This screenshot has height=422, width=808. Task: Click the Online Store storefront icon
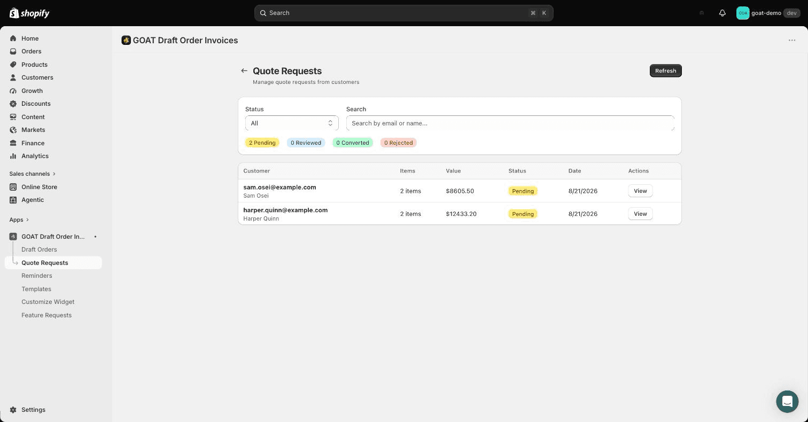pos(13,187)
